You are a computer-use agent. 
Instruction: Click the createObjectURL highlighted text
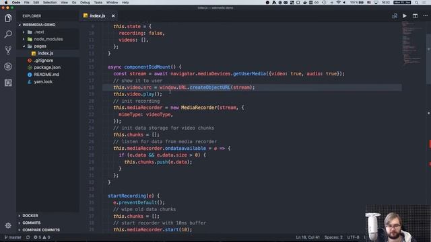click(210, 87)
